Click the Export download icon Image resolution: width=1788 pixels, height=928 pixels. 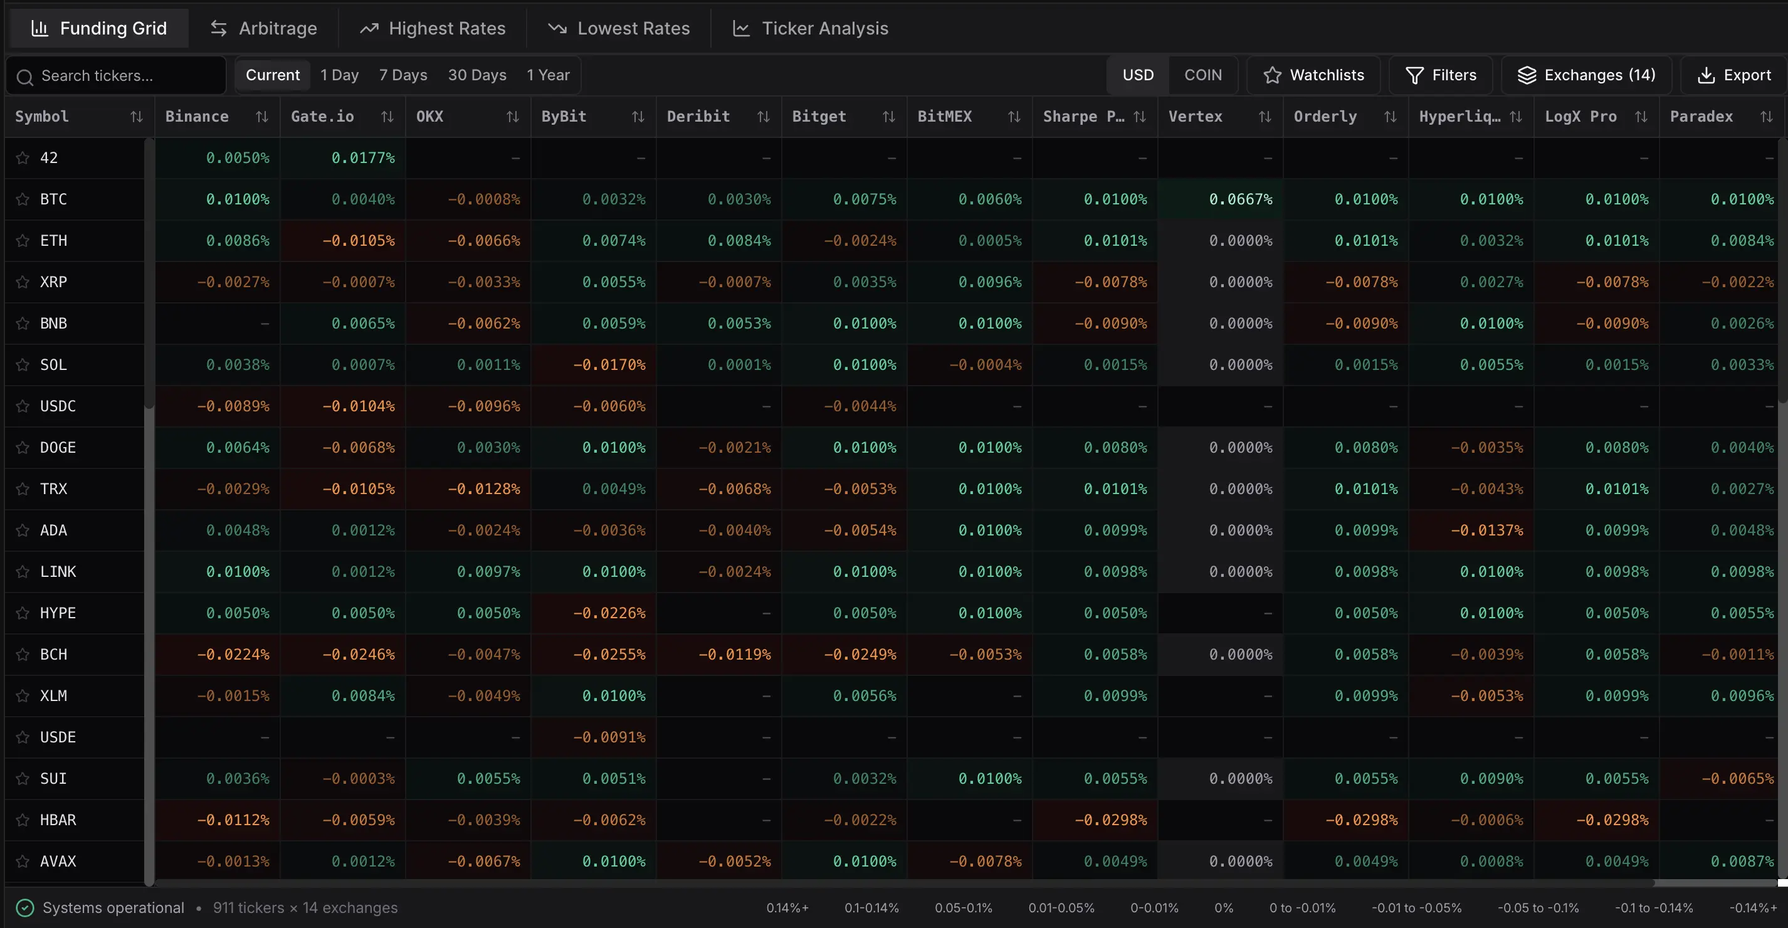(x=1706, y=75)
